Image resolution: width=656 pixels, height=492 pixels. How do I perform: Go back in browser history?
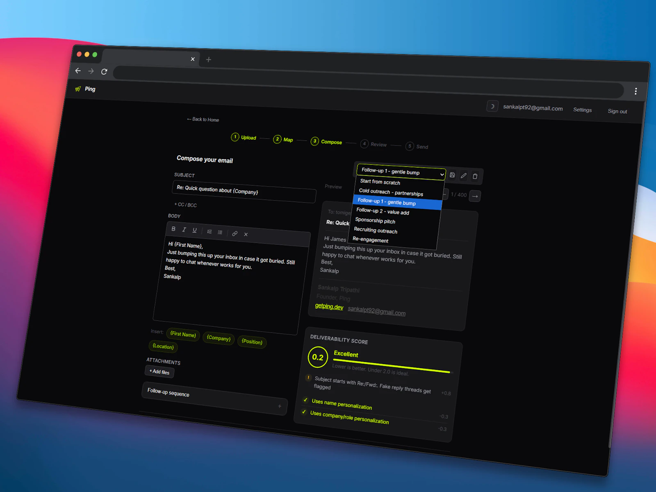click(78, 71)
